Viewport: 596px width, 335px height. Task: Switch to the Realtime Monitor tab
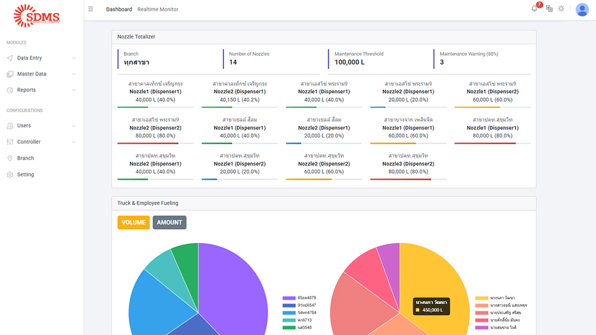pyautogui.click(x=157, y=10)
